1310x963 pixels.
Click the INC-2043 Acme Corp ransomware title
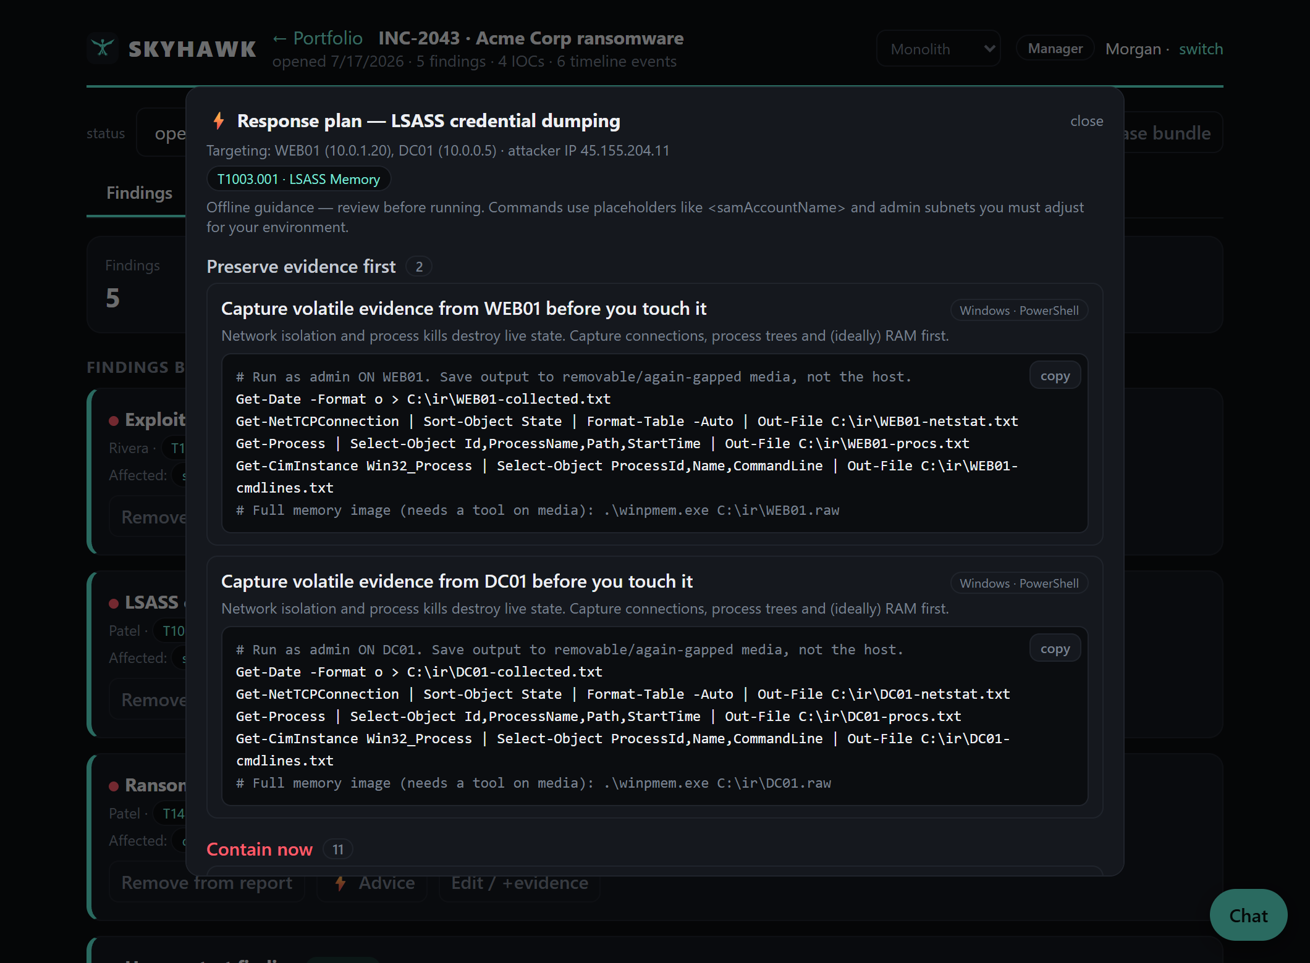point(531,38)
